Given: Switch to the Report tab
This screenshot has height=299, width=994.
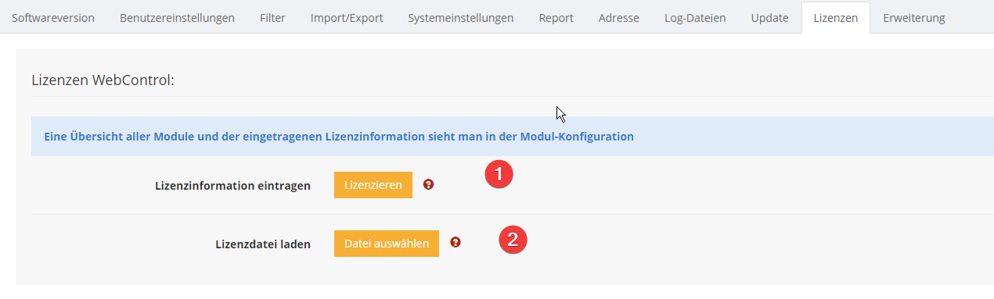Looking at the screenshot, I should 556,17.
